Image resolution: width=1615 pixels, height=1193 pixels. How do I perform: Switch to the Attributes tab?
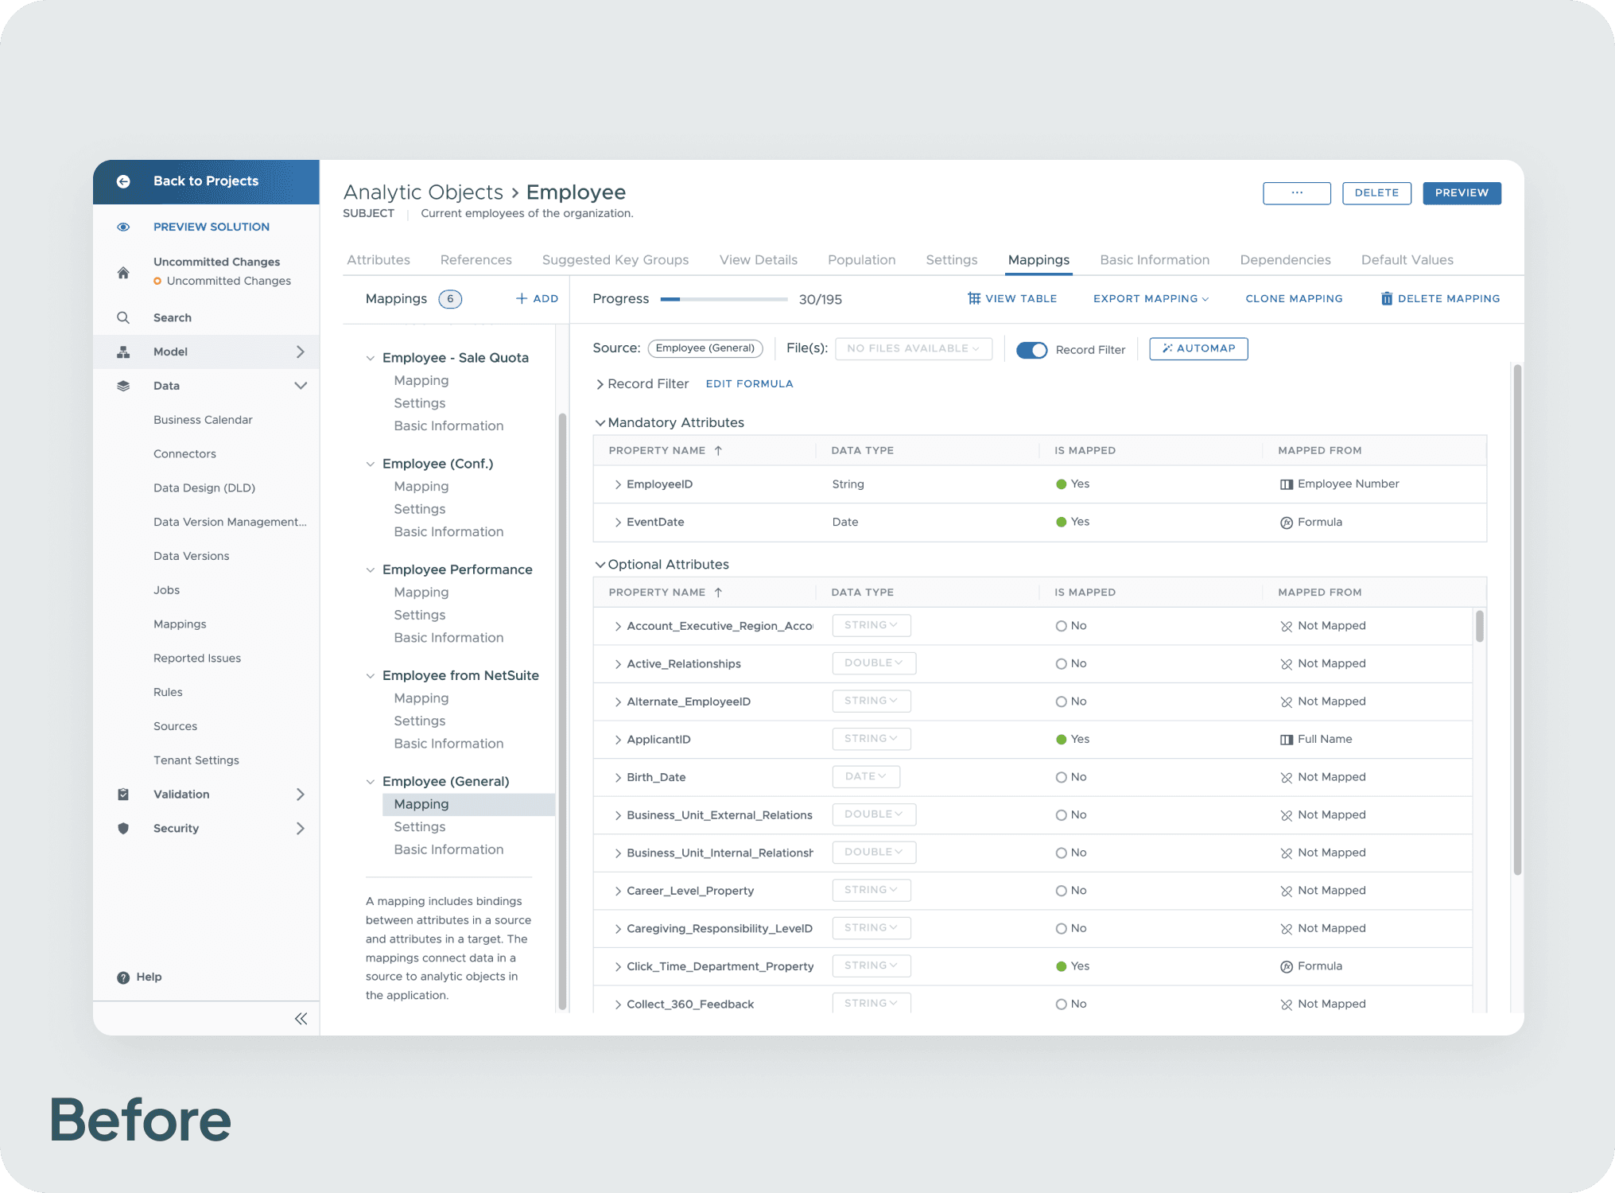coord(379,260)
